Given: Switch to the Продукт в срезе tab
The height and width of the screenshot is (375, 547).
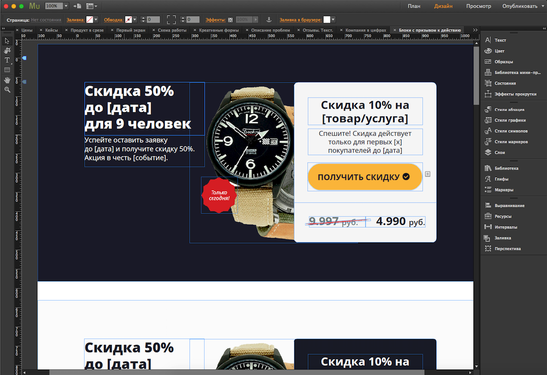Looking at the screenshot, I should tap(87, 30).
